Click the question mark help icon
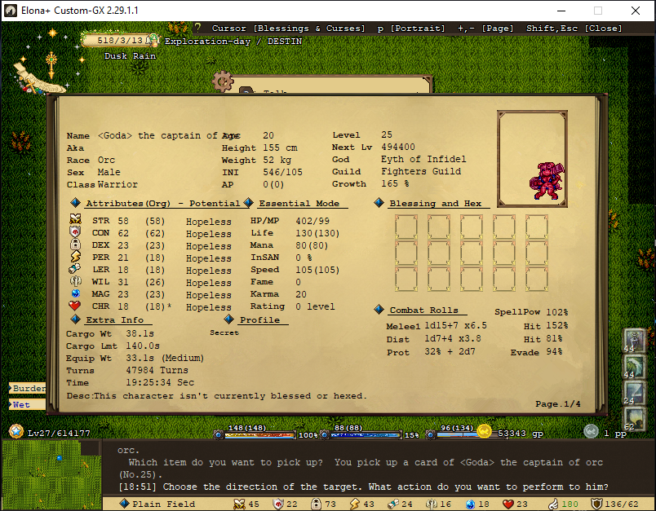This screenshot has width=656, height=511. (198, 28)
